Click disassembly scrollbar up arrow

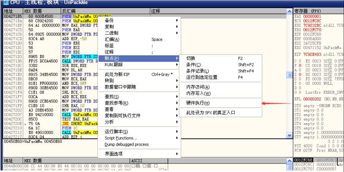click(x=290, y=11)
